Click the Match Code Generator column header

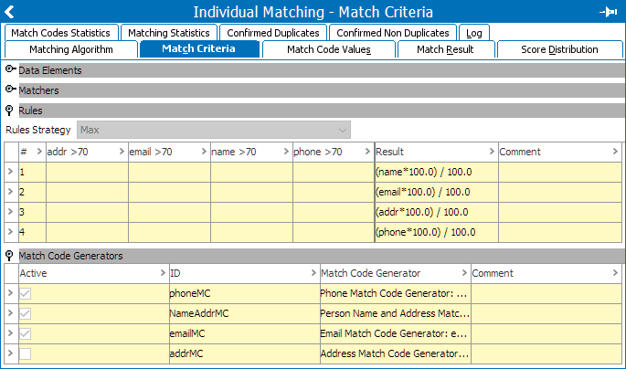[x=394, y=273]
